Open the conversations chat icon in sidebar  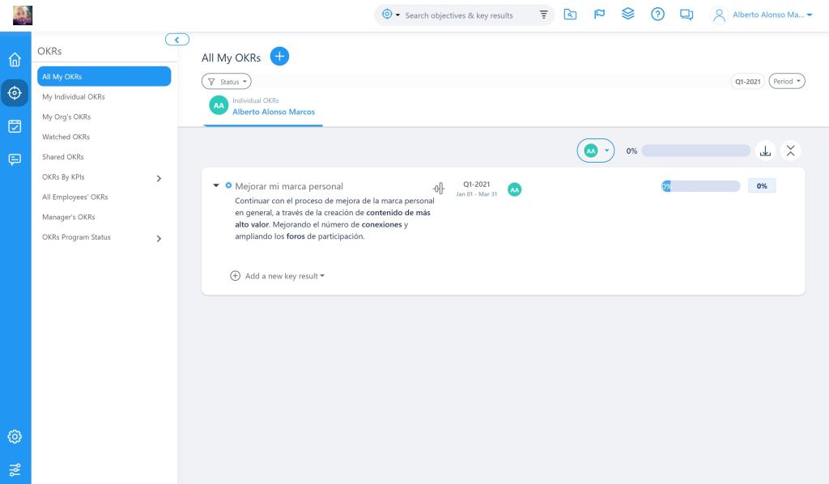click(x=15, y=159)
